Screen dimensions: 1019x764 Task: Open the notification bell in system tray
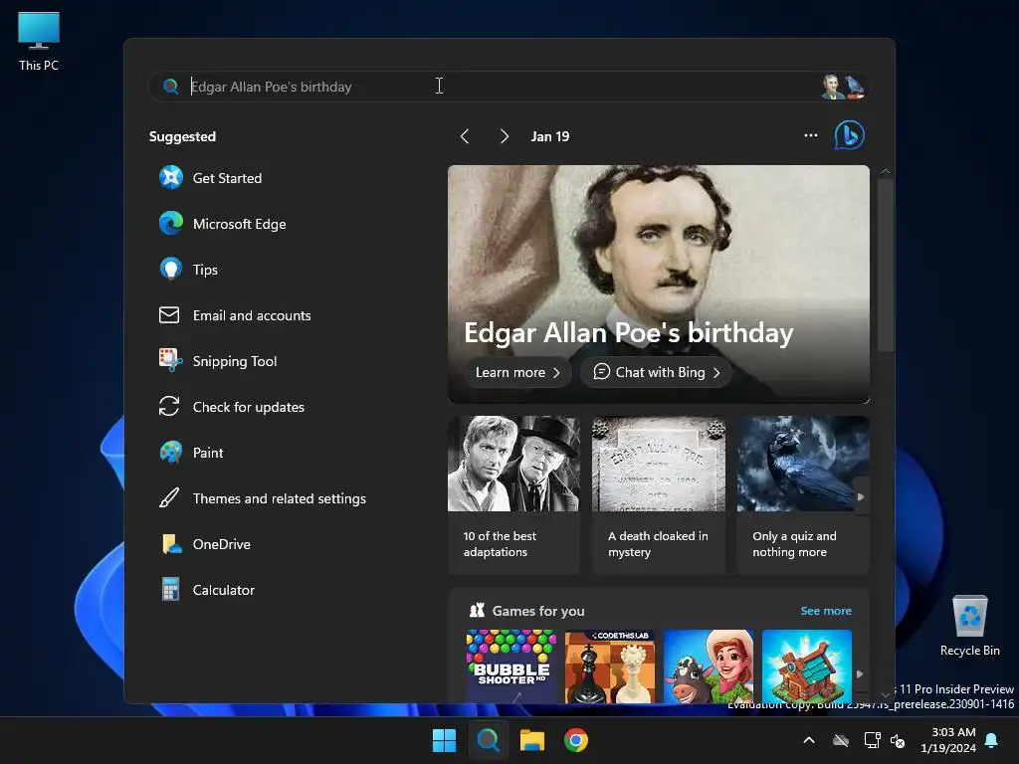[992, 740]
